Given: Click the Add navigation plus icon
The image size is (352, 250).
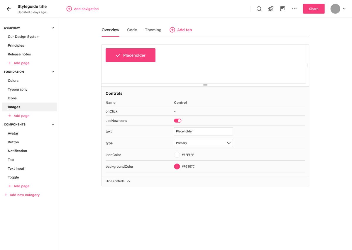Looking at the screenshot, I should (69, 9).
